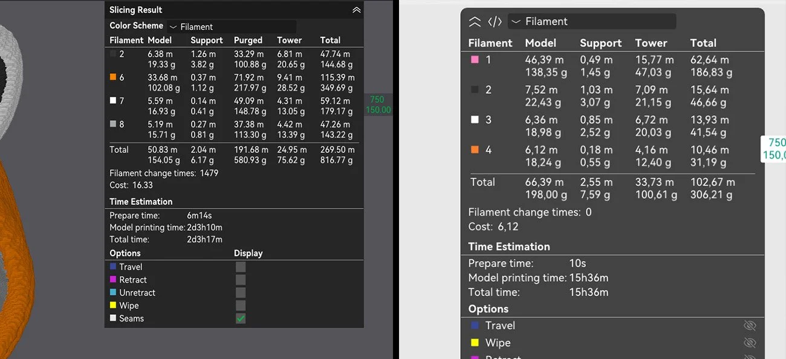
Task: Click the 'Cost: 6,12' line
Action: (493, 227)
